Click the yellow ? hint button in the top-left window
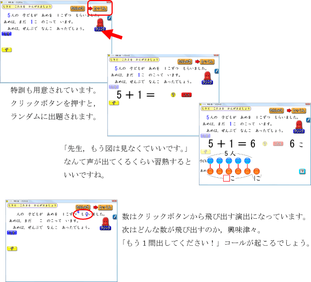Viewport: 311px width, 282px height. tap(7, 50)
